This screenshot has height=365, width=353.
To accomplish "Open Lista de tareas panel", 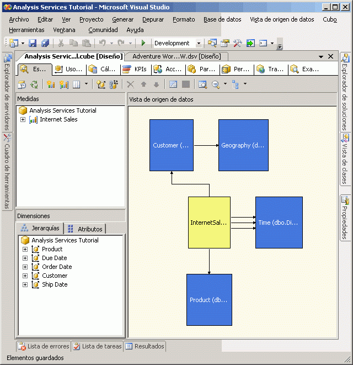I will 98,346.
